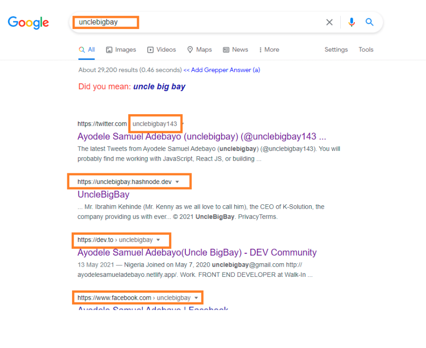Open Twitter result Ayodele Samuel Adebayo
426x348 pixels.
pos(201,136)
